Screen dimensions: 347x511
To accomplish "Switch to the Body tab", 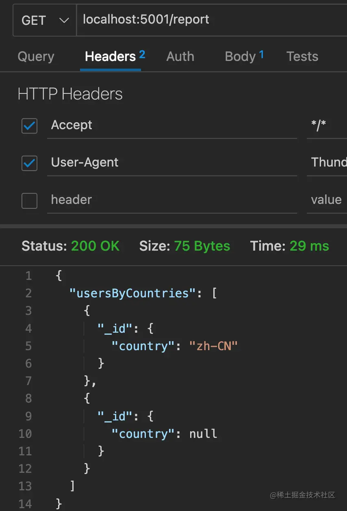I will click(240, 56).
